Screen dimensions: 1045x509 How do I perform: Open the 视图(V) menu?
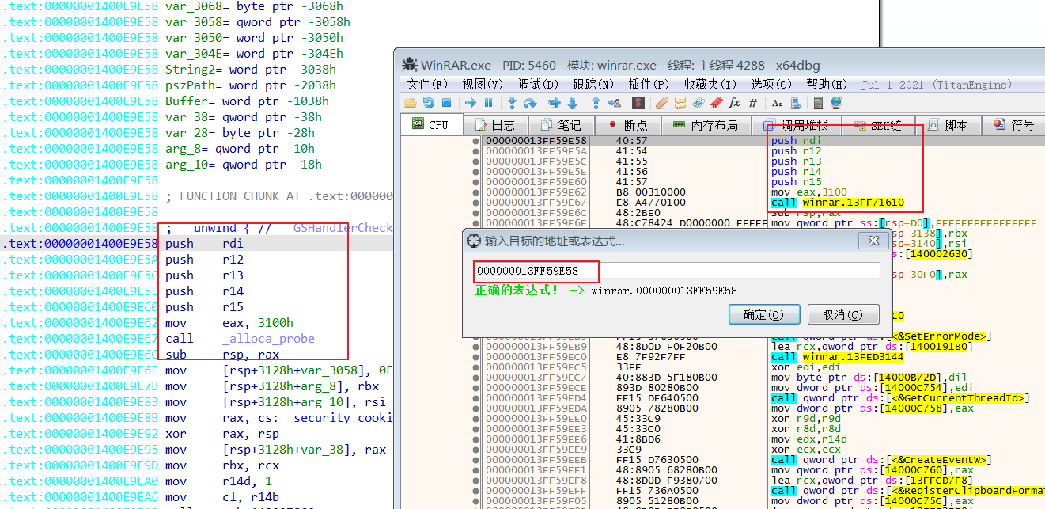coord(483,85)
